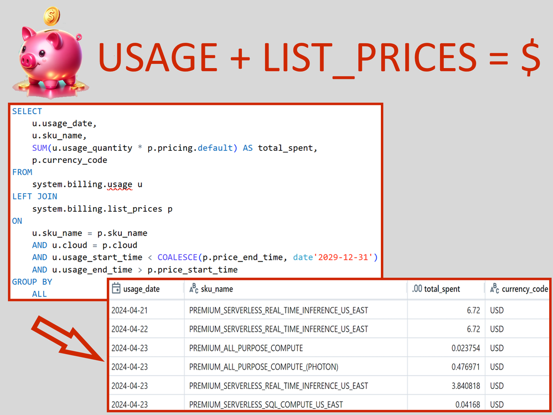Select the currency_code column header

(x=524, y=289)
